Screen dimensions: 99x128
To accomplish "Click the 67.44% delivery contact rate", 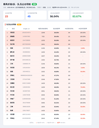I will click(x=57, y=118).
